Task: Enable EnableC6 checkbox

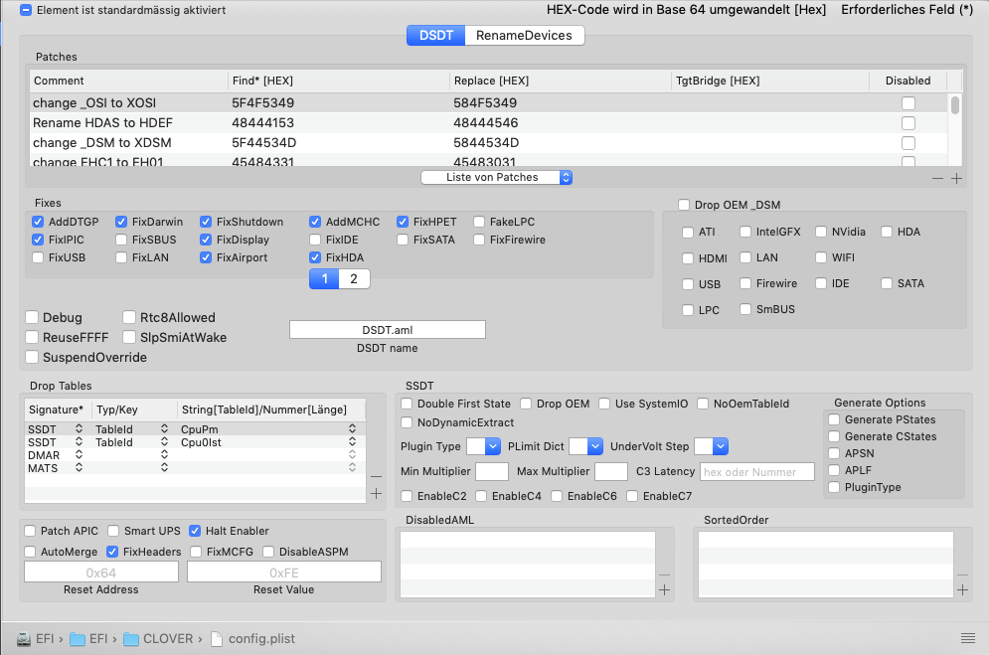Action: pos(557,496)
